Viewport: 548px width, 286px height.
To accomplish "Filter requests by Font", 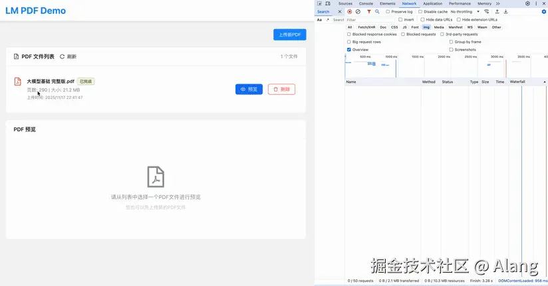I will click(x=415, y=27).
